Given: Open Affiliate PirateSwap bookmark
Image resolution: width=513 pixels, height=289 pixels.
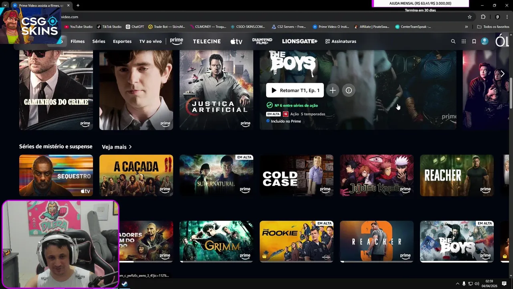Looking at the screenshot, I should tap(372, 27).
